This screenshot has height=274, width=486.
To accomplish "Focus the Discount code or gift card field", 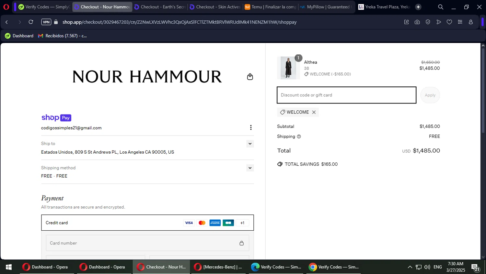I will click(347, 95).
